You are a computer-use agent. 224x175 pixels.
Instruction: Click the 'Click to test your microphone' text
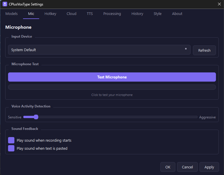(112, 95)
